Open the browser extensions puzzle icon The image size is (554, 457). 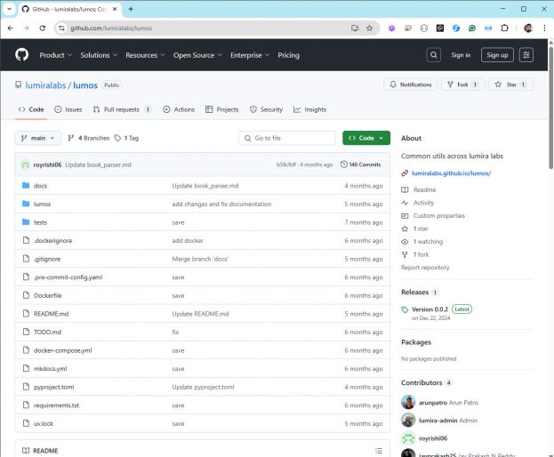click(x=504, y=28)
